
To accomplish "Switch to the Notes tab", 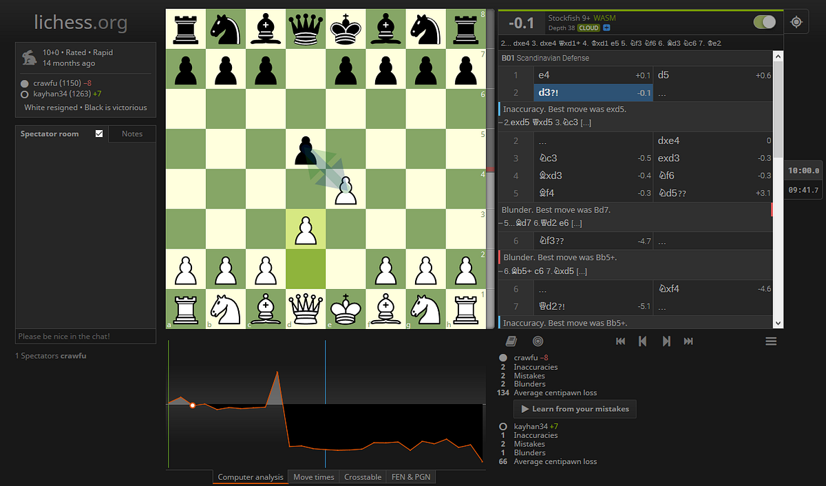I will (x=132, y=134).
